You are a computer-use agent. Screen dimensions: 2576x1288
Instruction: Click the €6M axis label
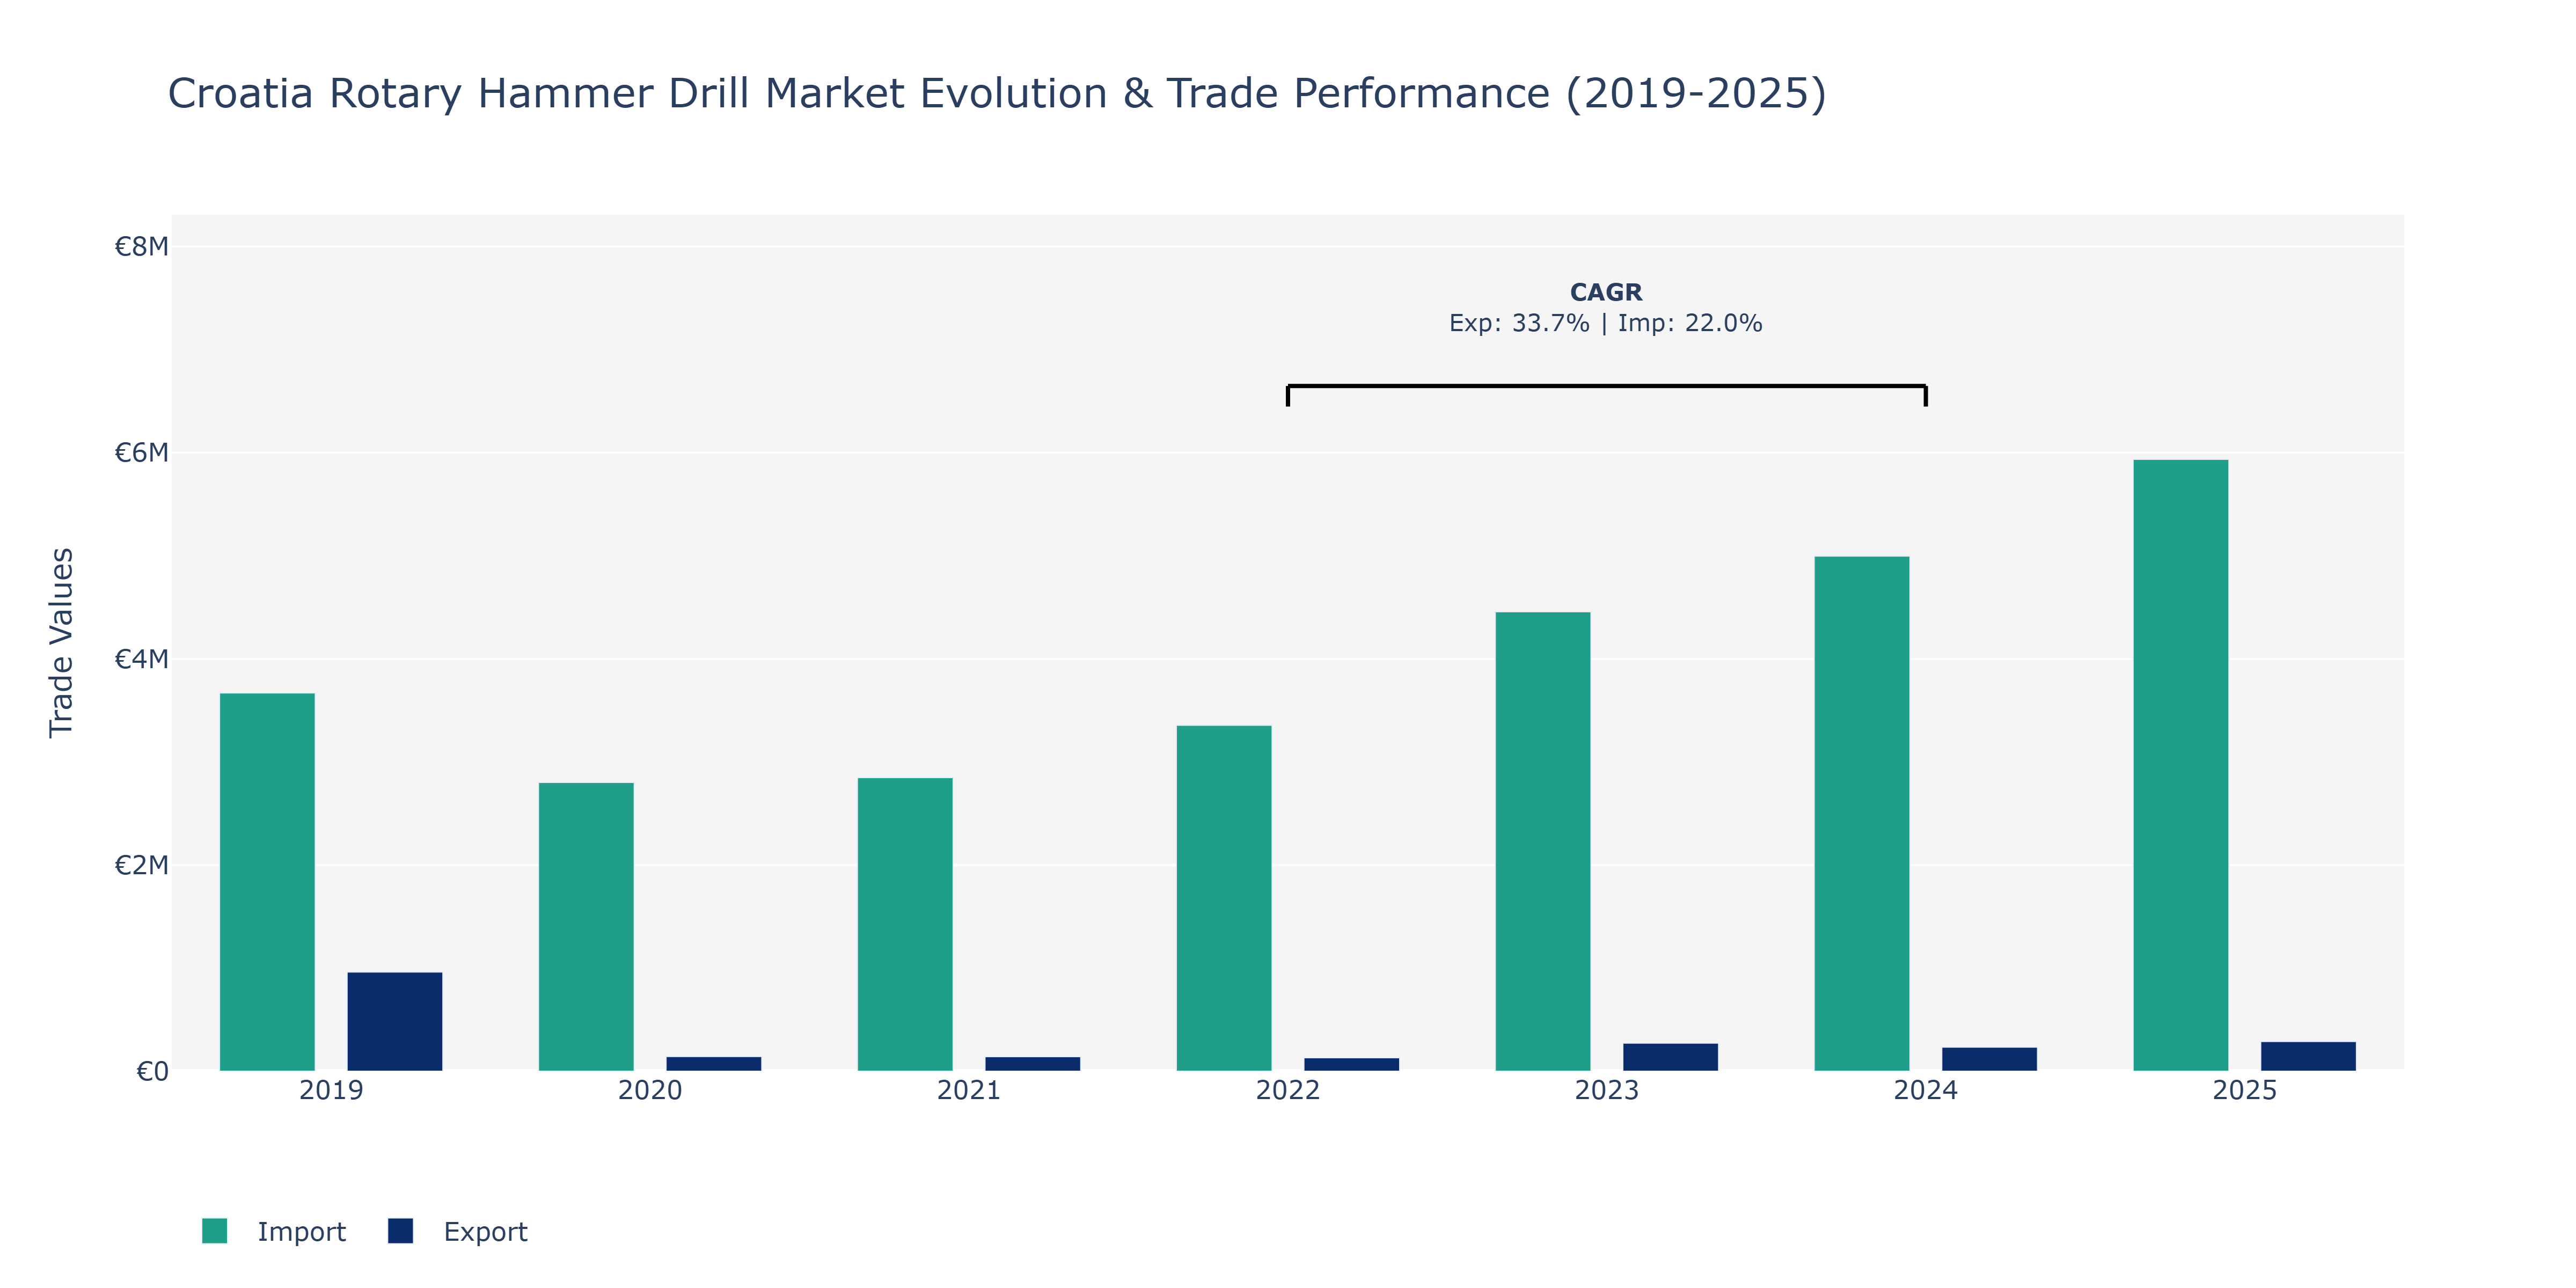pyautogui.click(x=141, y=453)
